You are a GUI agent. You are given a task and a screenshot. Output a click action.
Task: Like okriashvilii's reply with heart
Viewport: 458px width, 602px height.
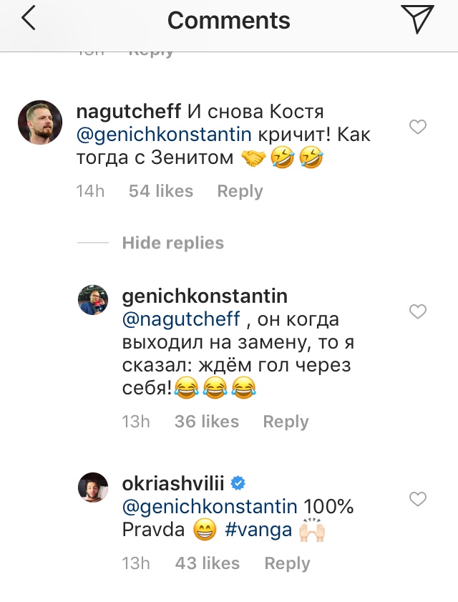pyautogui.click(x=417, y=499)
